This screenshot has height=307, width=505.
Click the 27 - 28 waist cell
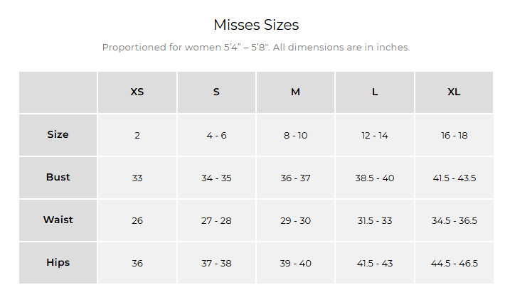click(x=216, y=220)
